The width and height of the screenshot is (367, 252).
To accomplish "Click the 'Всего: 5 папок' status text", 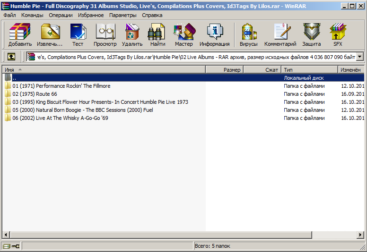I will click(212, 246).
